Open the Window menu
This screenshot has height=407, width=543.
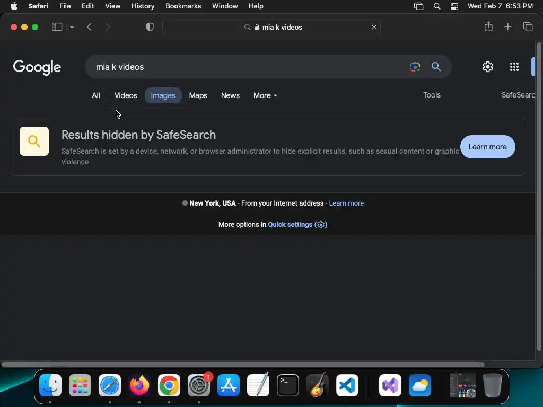point(225,6)
